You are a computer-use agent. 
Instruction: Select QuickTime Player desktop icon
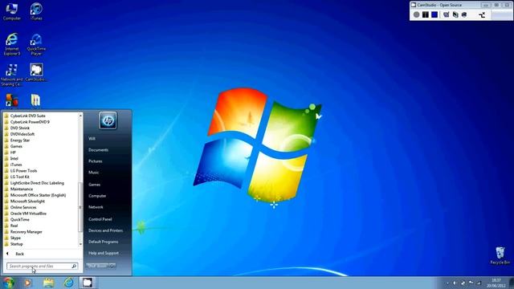[x=36, y=44]
